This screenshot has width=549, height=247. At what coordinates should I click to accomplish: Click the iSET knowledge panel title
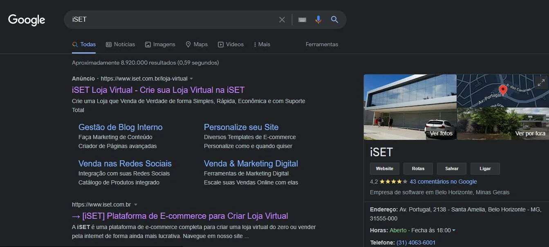[x=381, y=152]
